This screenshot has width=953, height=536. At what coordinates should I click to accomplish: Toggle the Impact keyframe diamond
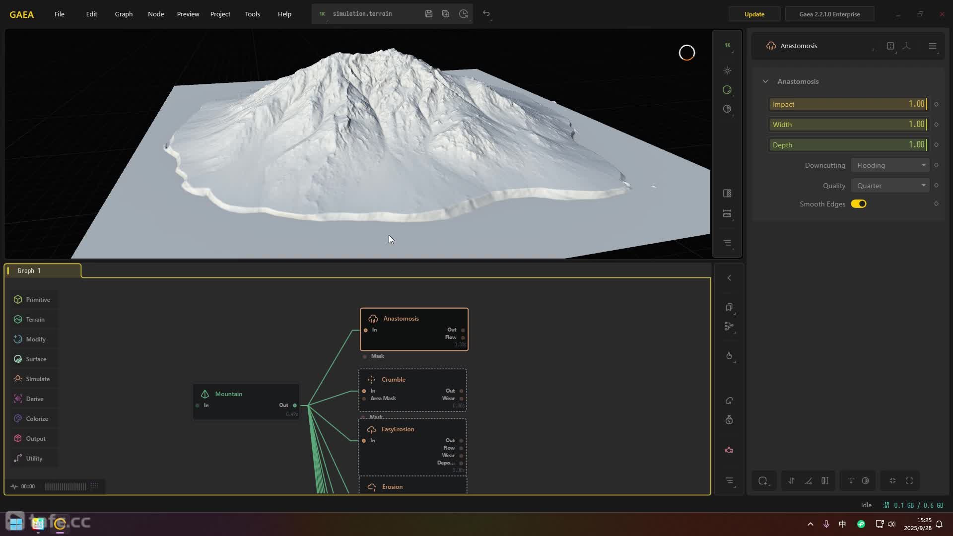point(936,104)
